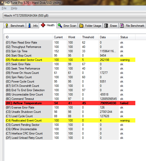Viewport: 146px width, 161px height.
Task: Open the Hitachi HTS725050A9A364 drive selector
Action: coord(75,16)
